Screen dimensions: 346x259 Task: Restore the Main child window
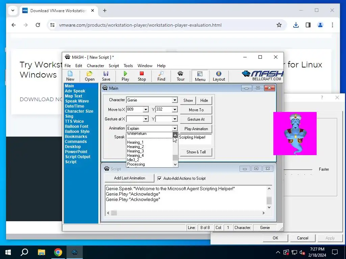coord(258,88)
